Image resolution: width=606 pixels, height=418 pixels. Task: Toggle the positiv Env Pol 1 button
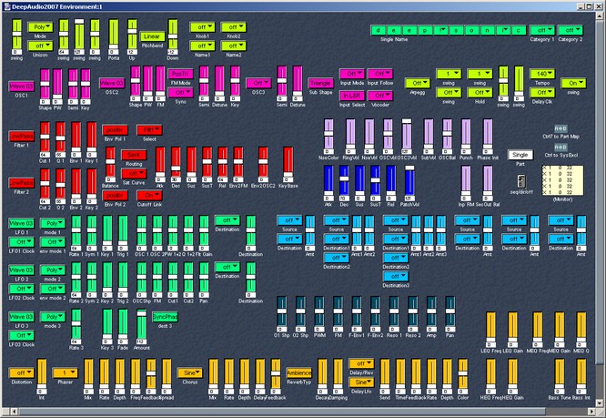[x=115, y=130]
